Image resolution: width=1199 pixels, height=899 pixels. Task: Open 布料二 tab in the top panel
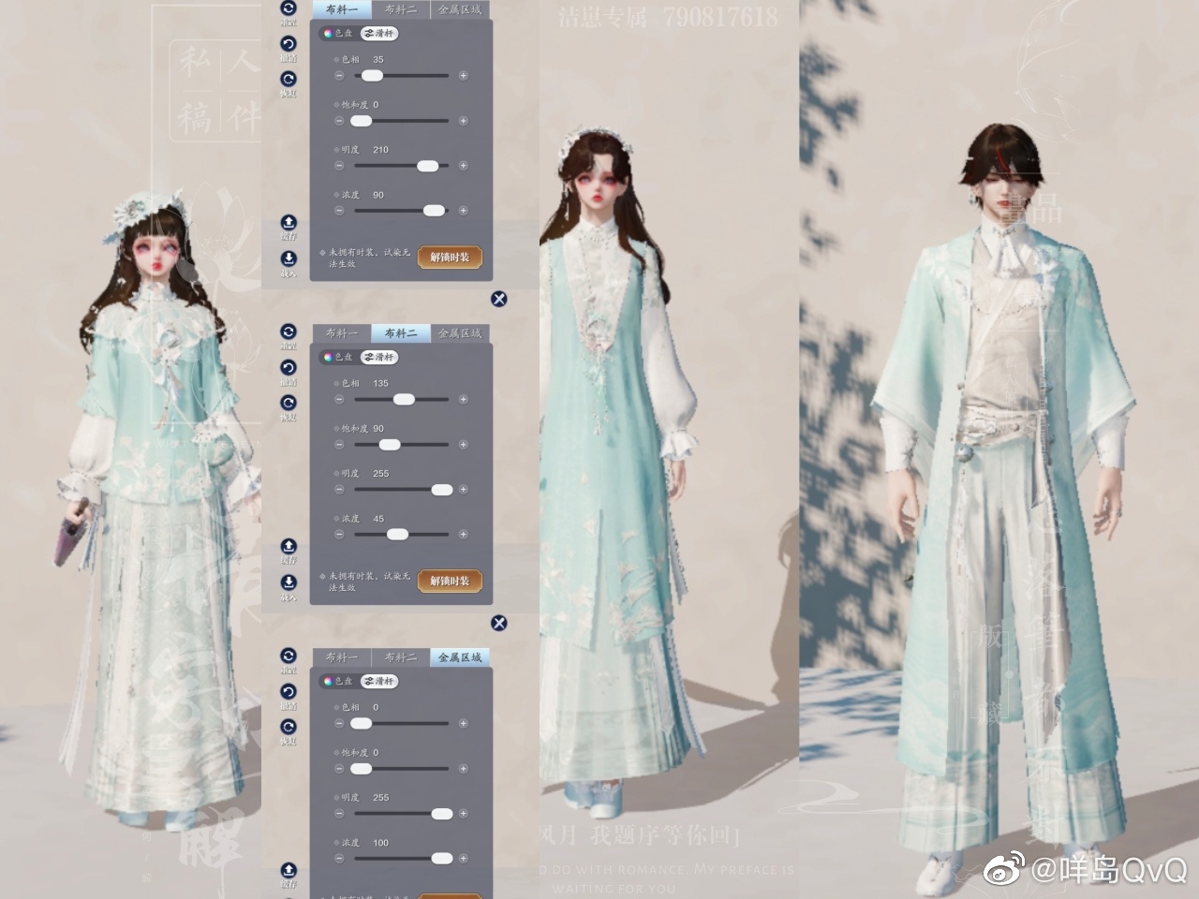pyautogui.click(x=401, y=9)
